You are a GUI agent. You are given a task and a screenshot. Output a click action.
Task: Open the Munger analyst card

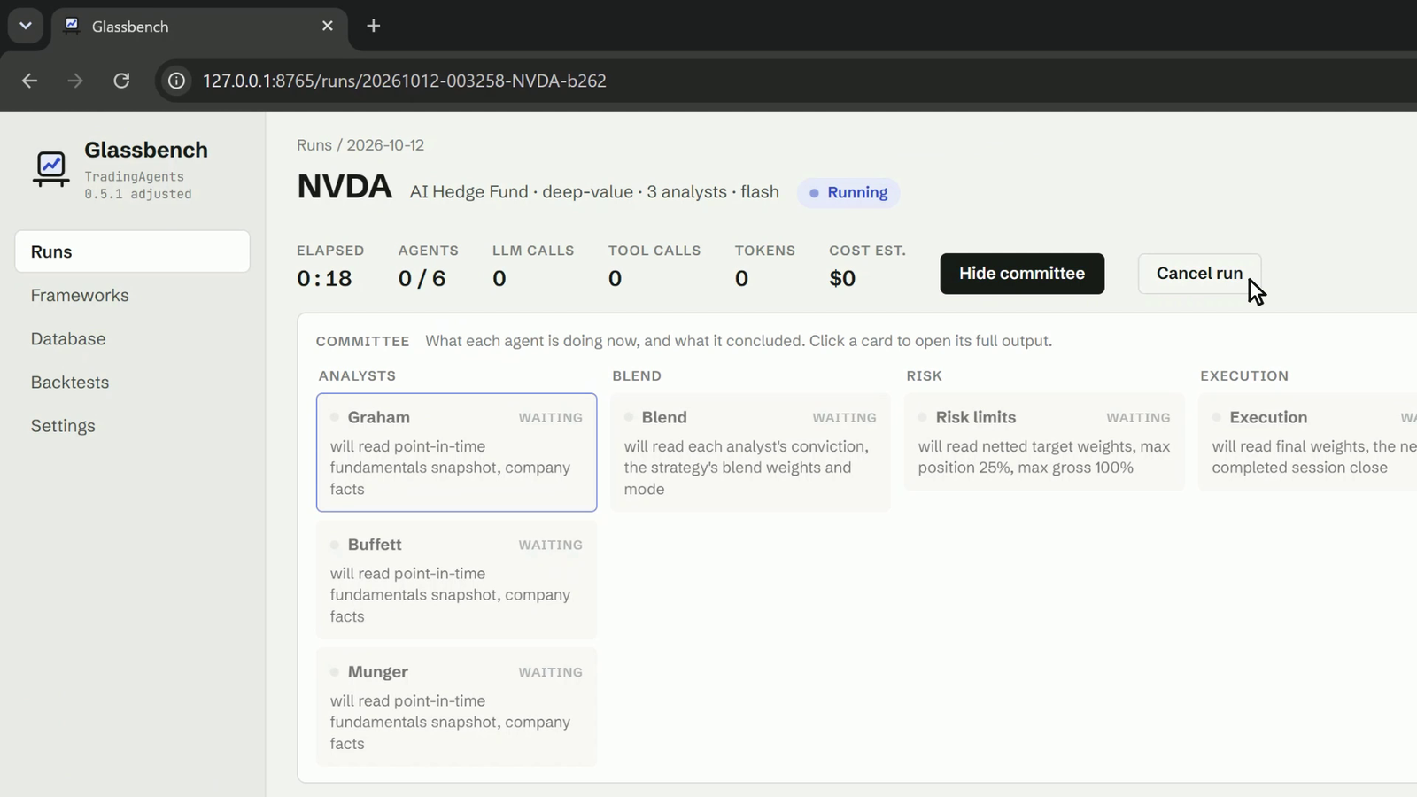tap(456, 708)
